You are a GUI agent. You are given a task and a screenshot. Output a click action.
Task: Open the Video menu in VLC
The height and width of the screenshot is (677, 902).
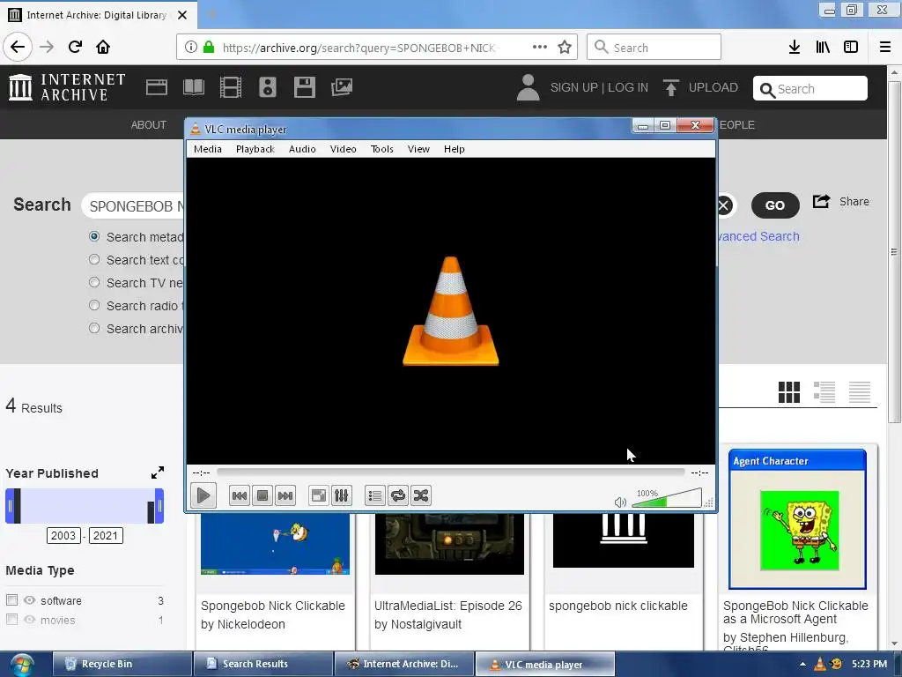(343, 149)
